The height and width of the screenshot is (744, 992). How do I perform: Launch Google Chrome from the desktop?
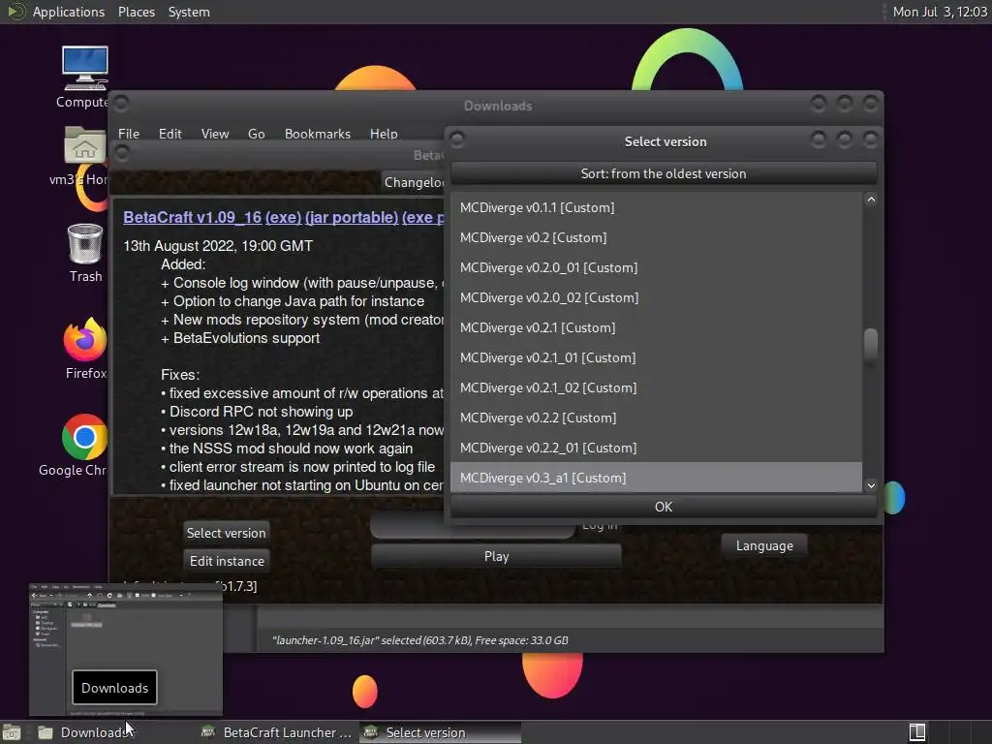(85, 437)
